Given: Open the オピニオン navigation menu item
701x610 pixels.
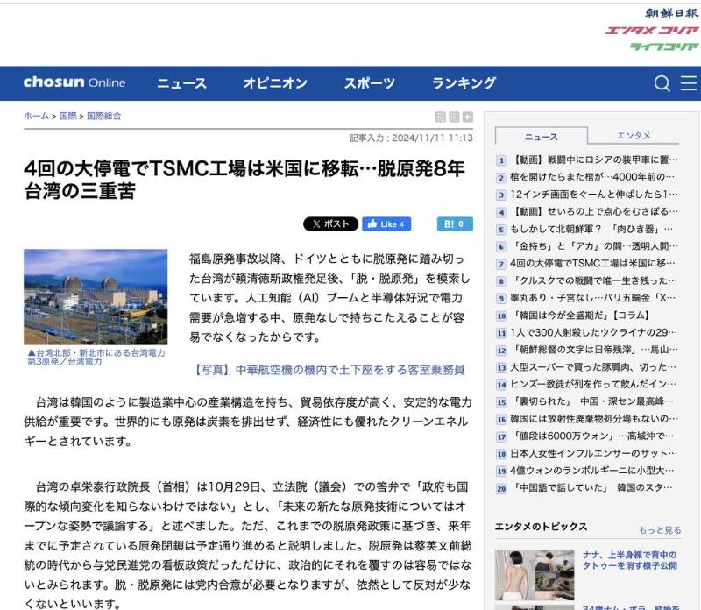Looking at the screenshot, I should pos(275,83).
